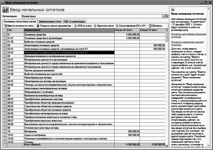Click the info icon in help panel
This screenshot has height=150, width=213.
pyautogui.click(x=173, y=9)
